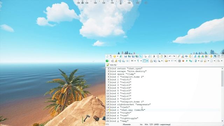Click line 'bind 5 "+slot5"'
Image resolution: width=224 pixels, height=126 pixels.
120,91
